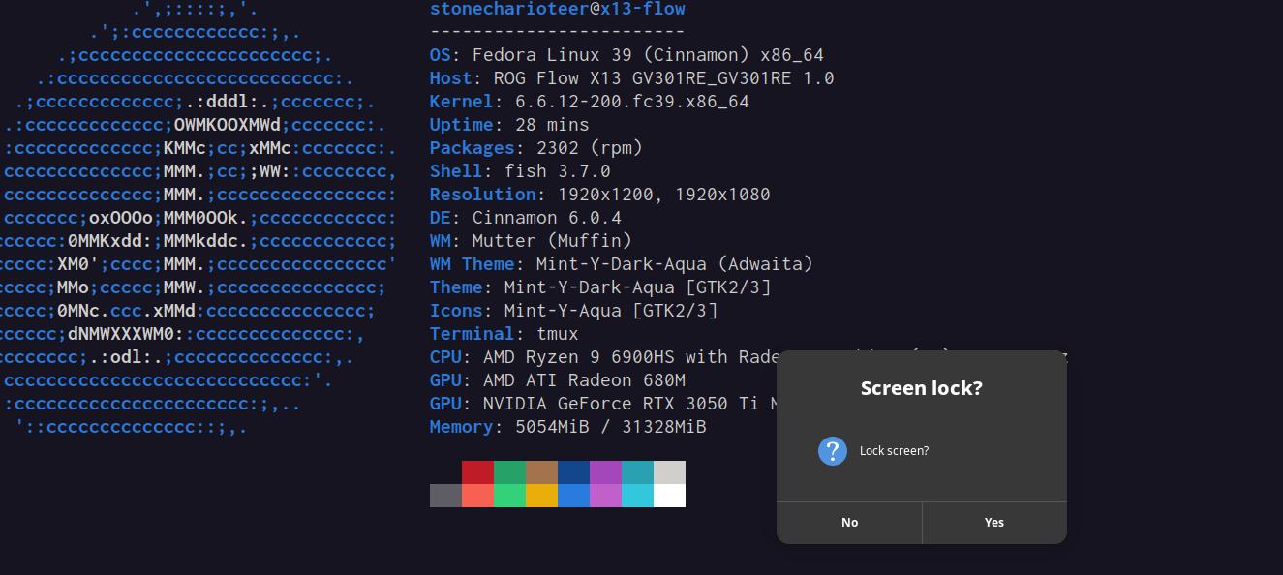This screenshot has width=1283, height=575.
Task: Click the 'Kernel' label
Action: click(462, 102)
